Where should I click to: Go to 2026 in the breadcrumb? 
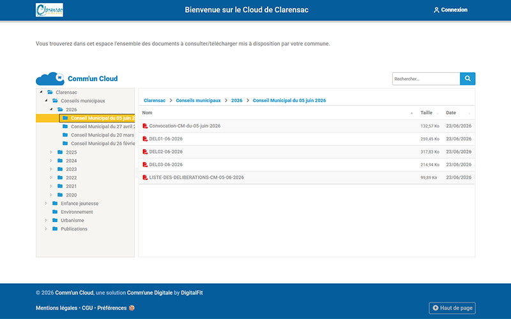(x=236, y=100)
